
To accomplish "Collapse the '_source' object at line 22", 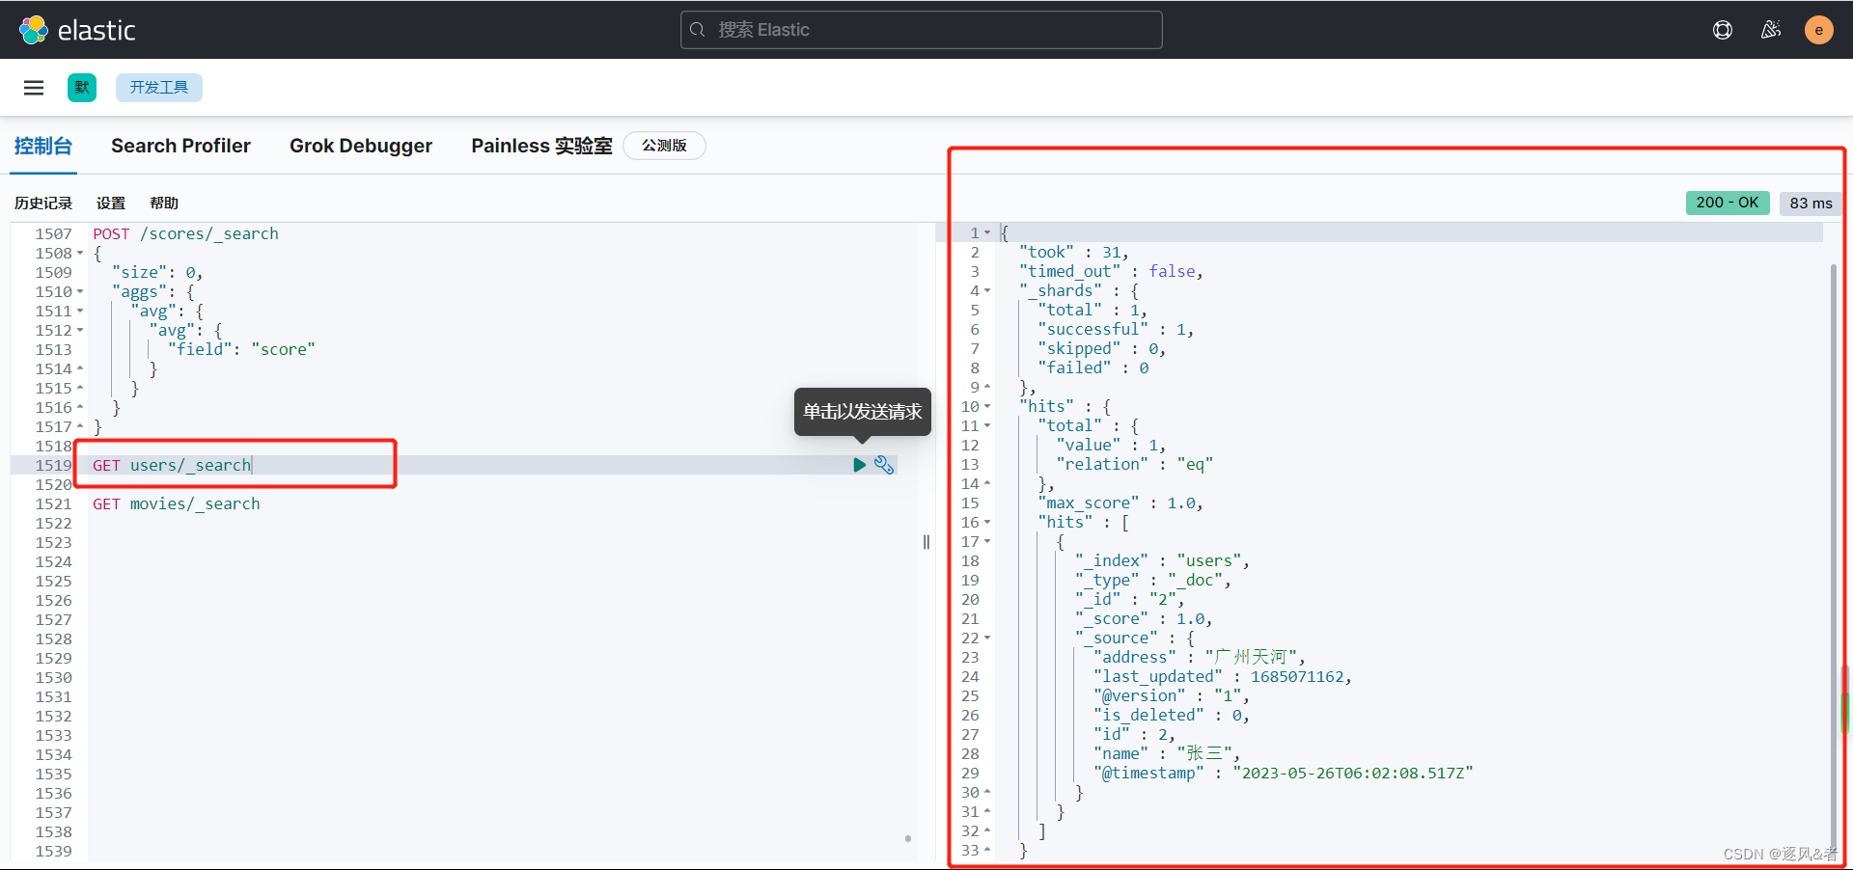I will [x=989, y=638].
